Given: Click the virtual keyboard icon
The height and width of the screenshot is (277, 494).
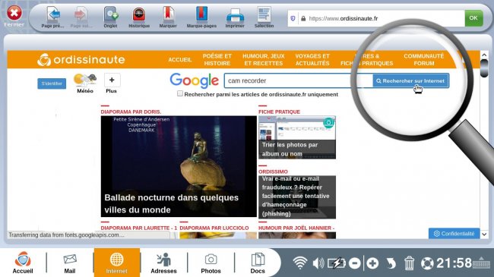Looking at the screenshot, I should 482,263.
